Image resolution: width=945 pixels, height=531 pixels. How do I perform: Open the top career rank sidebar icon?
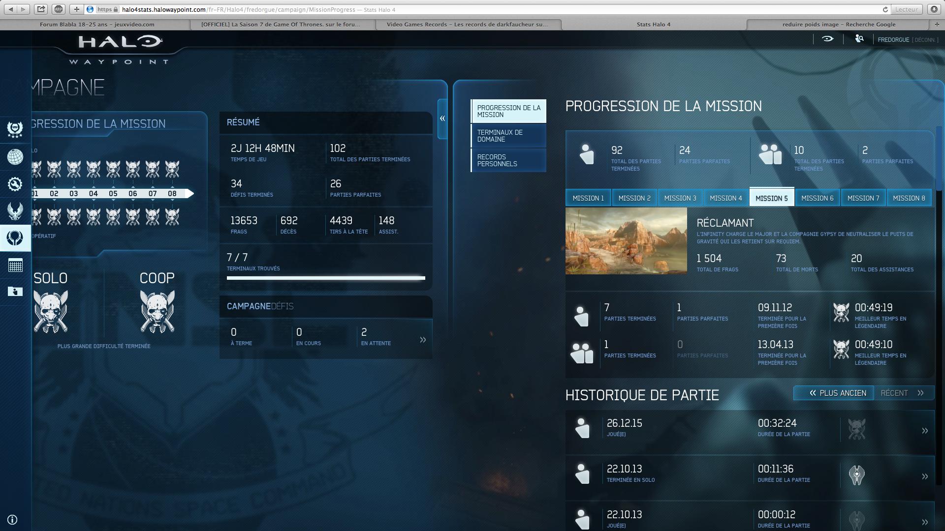tap(15, 129)
